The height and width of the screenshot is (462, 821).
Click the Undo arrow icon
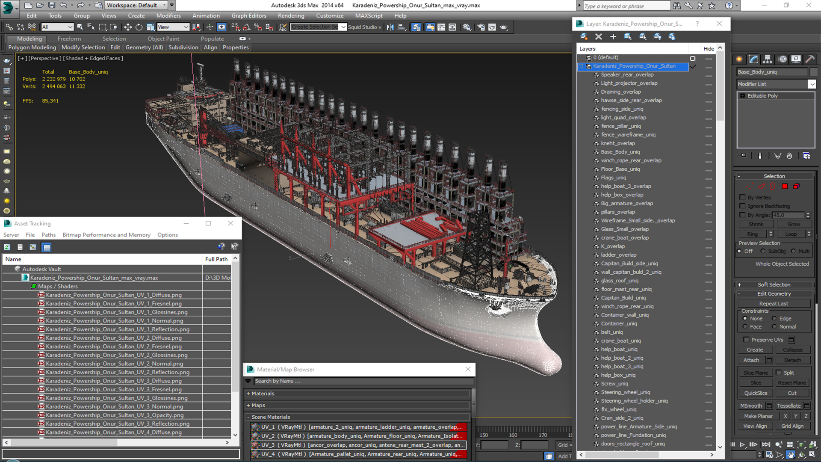point(63,5)
